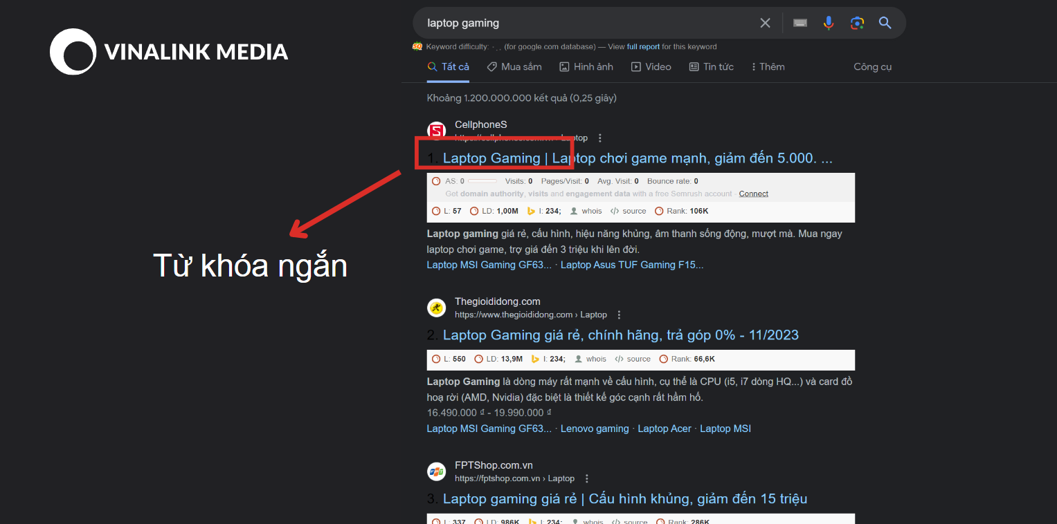1057x524 pixels.
Task: Click the Thegioididong site favicon
Action: (x=437, y=308)
